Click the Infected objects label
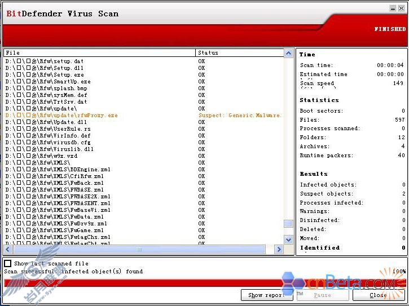Viewport: 409px width, 306px height. pyautogui.click(x=328, y=185)
